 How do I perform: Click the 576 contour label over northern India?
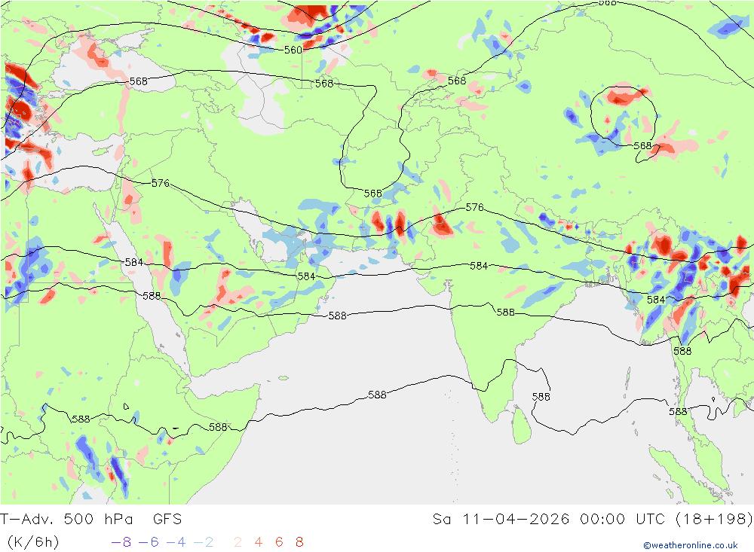point(474,207)
